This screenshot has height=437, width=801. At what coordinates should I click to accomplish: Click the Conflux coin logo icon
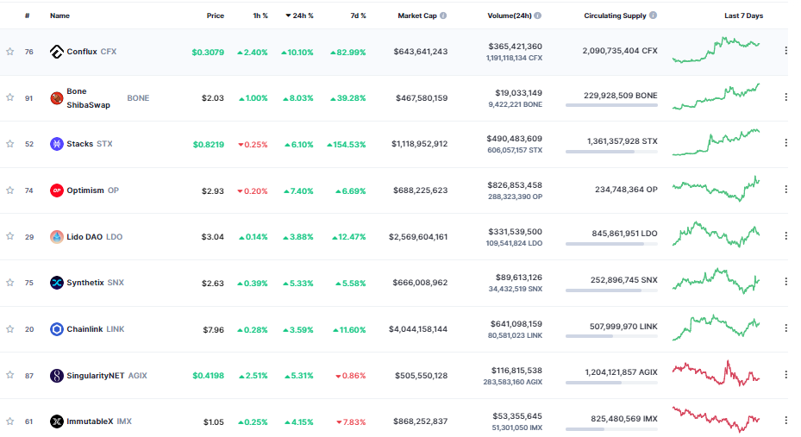(57, 52)
